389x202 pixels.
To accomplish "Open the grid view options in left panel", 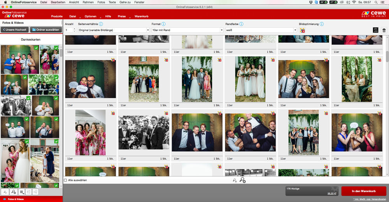I will pyautogui.click(x=21, y=192).
